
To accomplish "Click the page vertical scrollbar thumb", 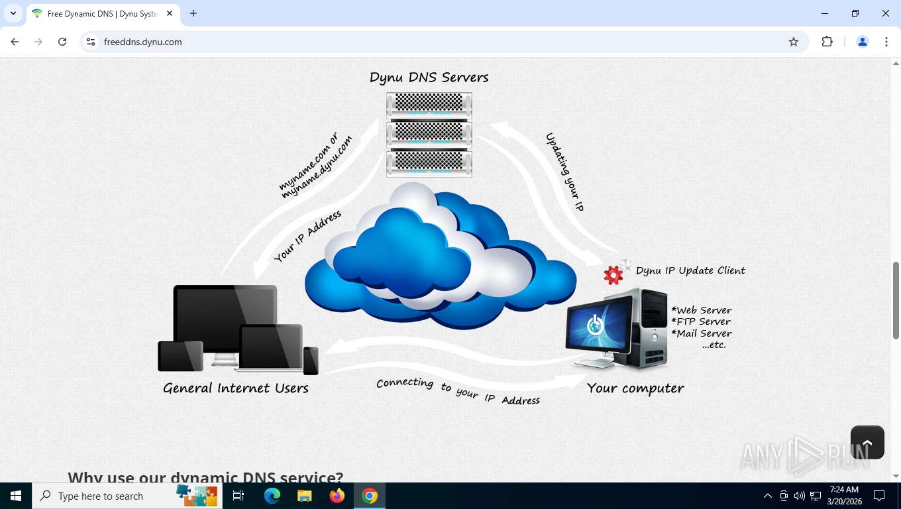I will (x=896, y=300).
